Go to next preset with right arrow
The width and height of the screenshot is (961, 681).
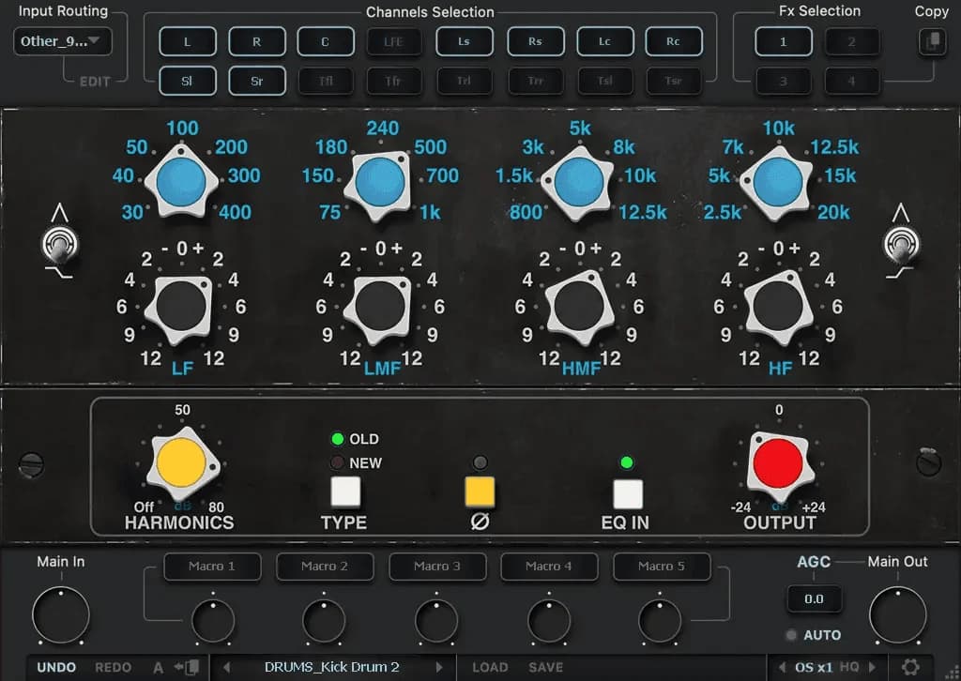[439, 668]
